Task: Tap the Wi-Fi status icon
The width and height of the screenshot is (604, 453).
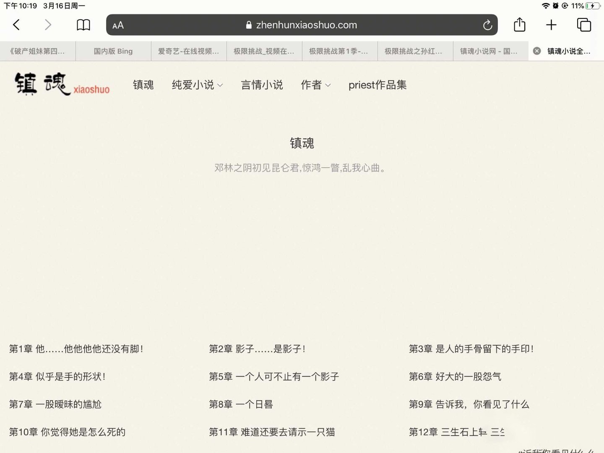Action: coord(546,6)
